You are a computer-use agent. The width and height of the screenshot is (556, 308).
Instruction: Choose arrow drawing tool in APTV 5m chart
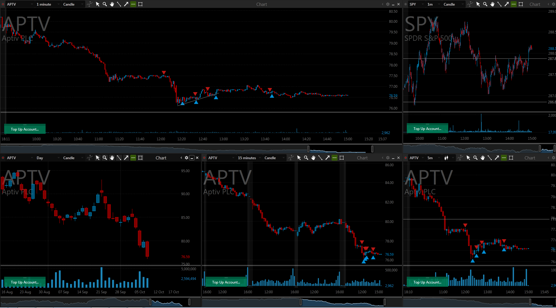coord(497,158)
